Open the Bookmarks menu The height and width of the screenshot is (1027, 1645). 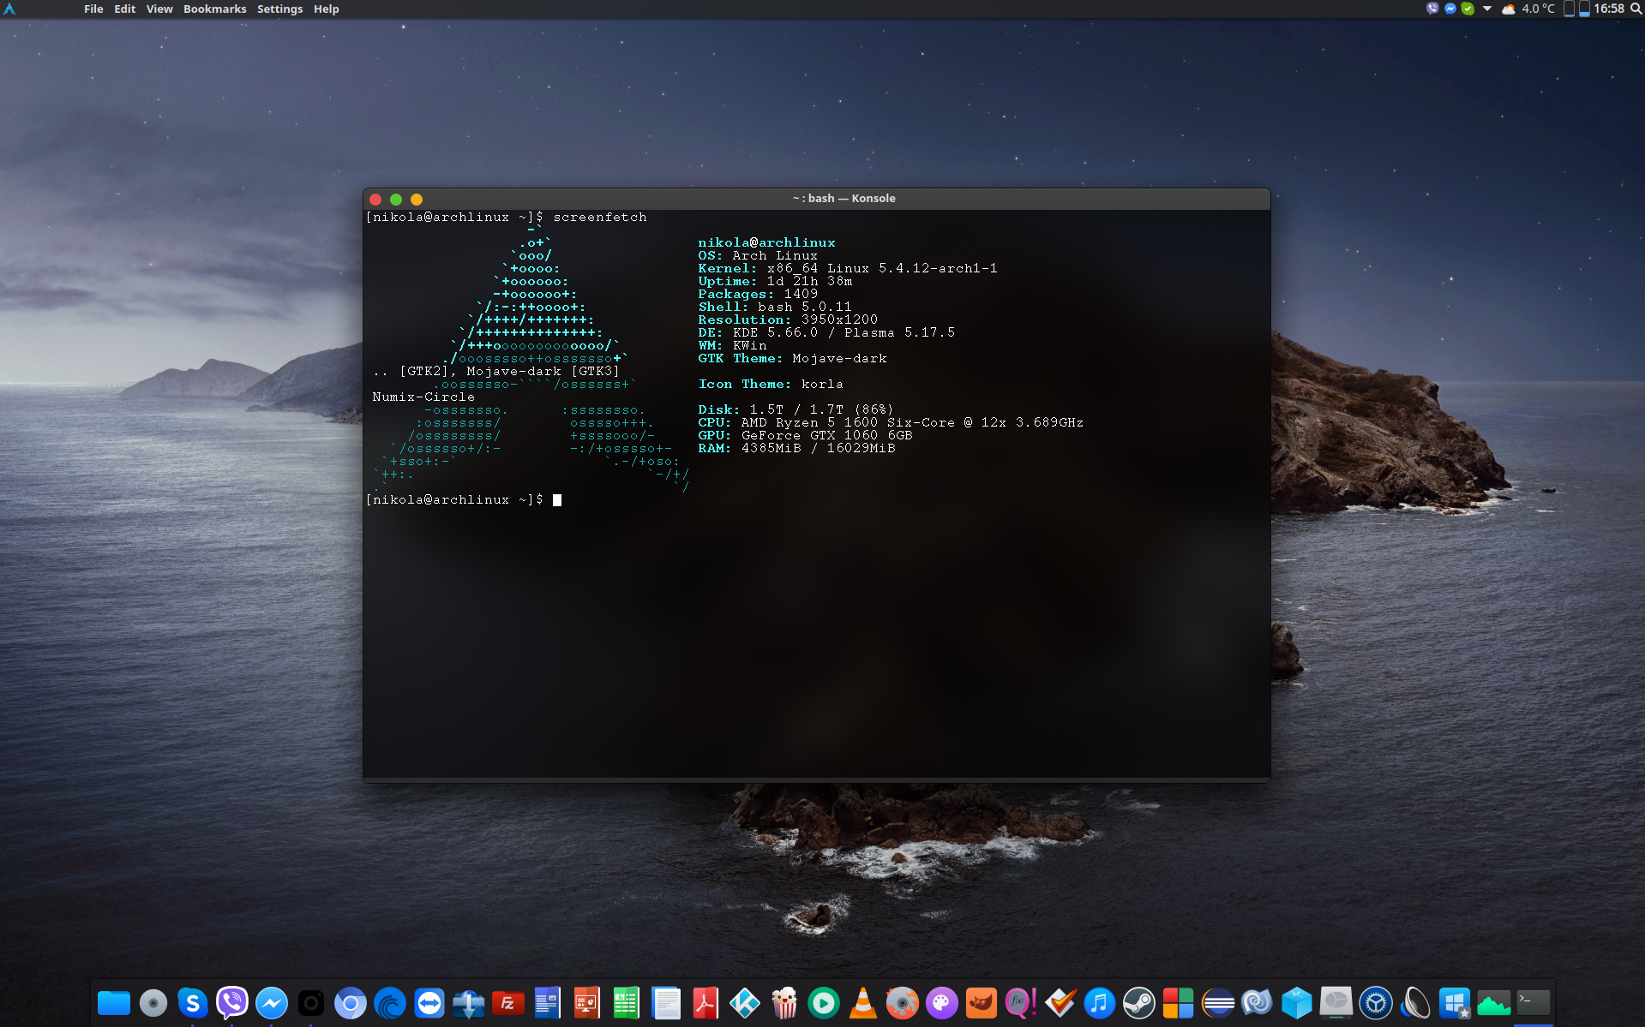coord(214,9)
